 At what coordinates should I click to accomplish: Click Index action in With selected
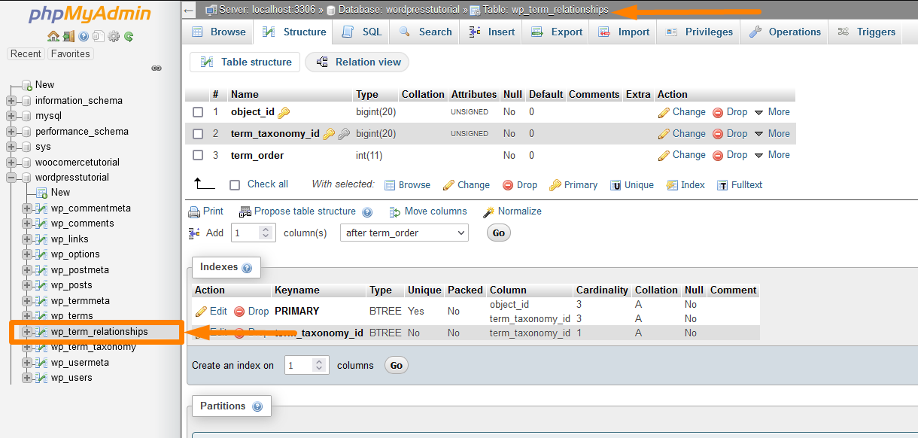(x=686, y=185)
